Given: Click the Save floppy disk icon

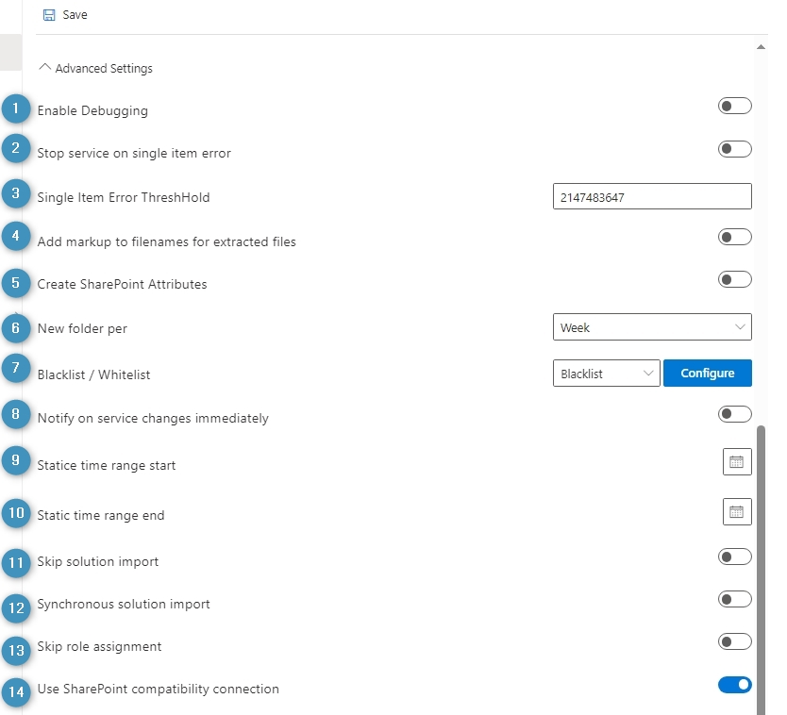Looking at the screenshot, I should (49, 15).
